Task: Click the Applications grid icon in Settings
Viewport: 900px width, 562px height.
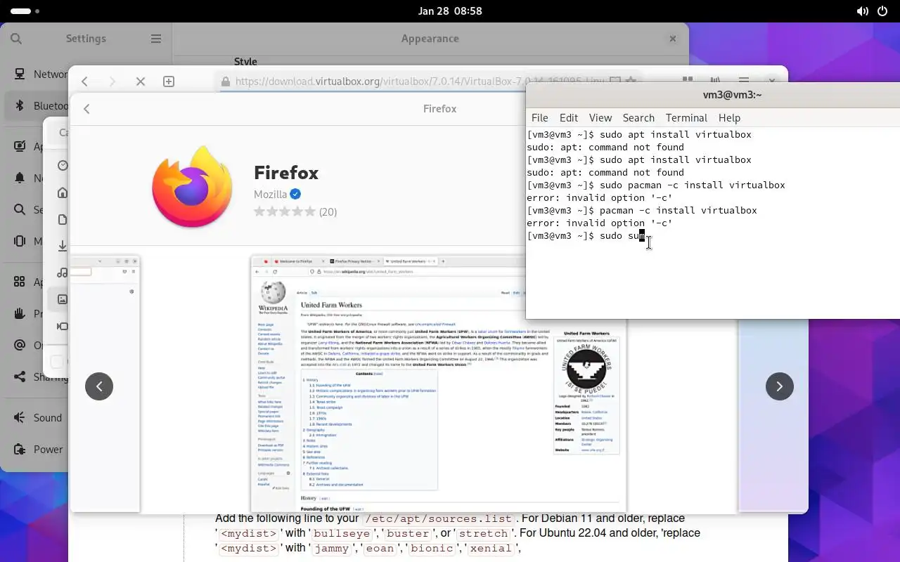Action: pos(20,282)
